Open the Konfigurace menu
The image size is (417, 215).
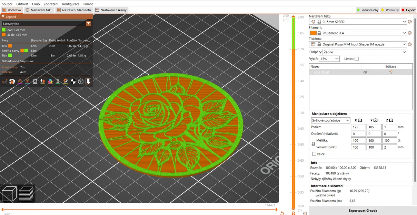pyautogui.click(x=71, y=4)
